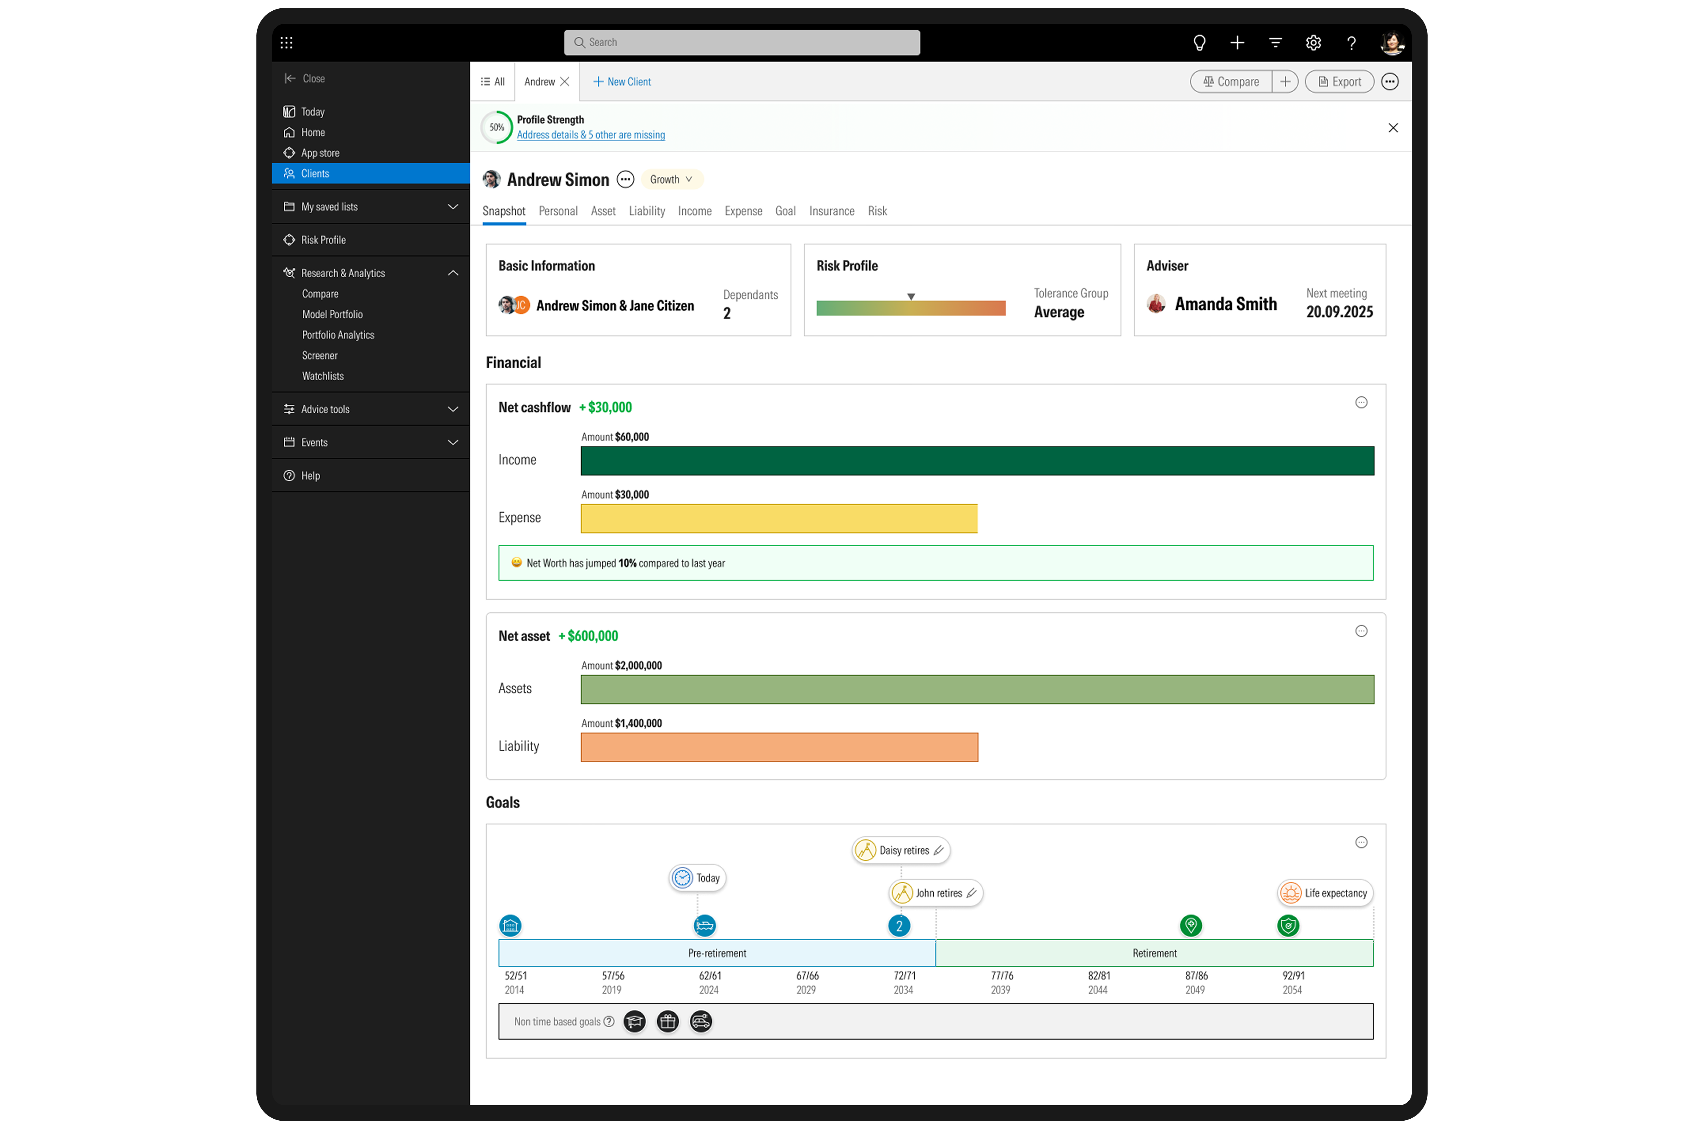Screen dimensions: 1684x1129
Task: Click the risk tolerance gradient bar
Action: pyautogui.click(x=911, y=308)
